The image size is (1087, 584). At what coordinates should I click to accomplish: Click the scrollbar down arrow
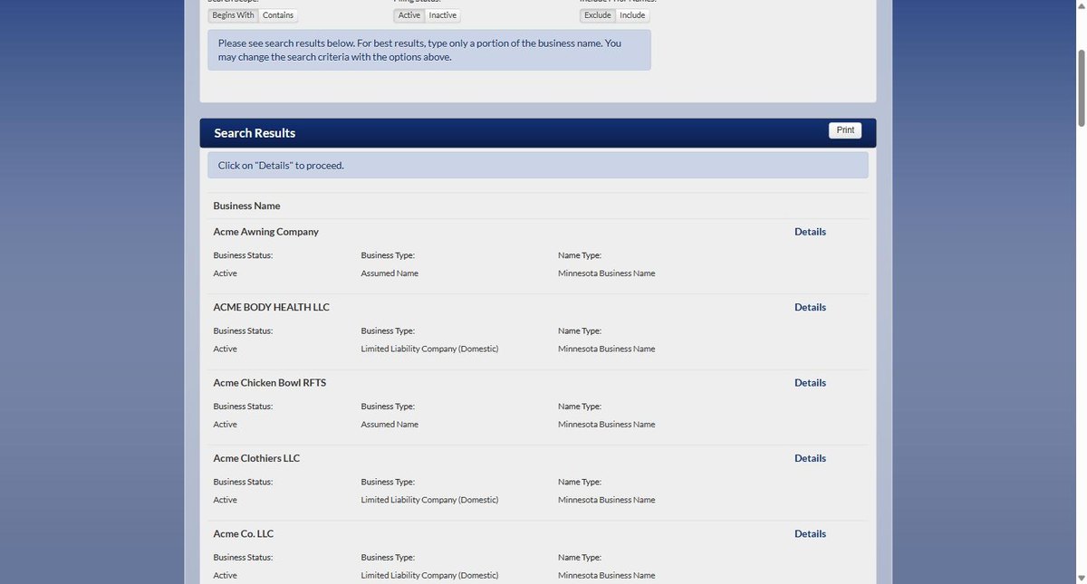point(1080,578)
